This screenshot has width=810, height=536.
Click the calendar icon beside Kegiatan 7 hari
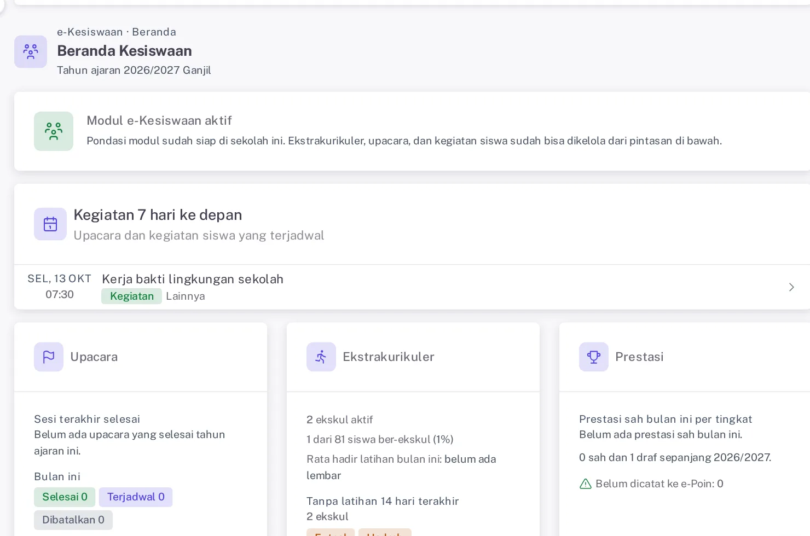click(x=50, y=224)
